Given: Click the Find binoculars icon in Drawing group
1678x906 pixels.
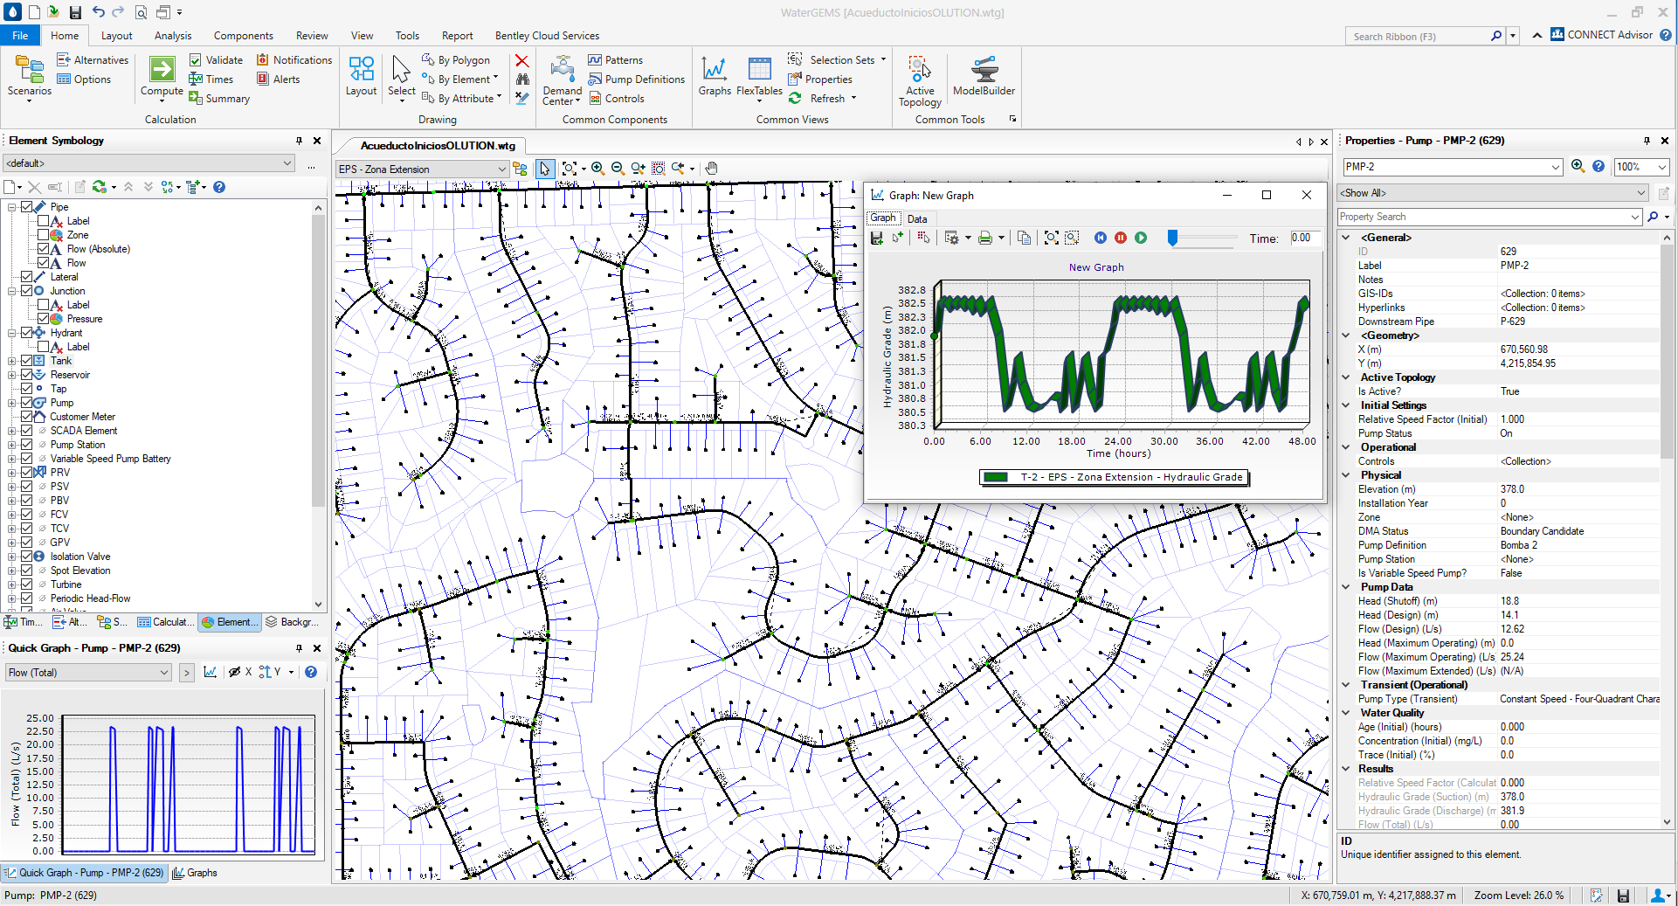Looking at the screenshot, I should [x=521, y=80].
